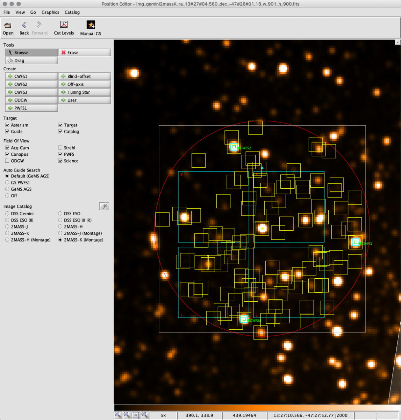Image resolution: width=401 pixels, height=420 pixels.
Task: Toggle the PWFS field of view
Action: [x=60, y=154]
